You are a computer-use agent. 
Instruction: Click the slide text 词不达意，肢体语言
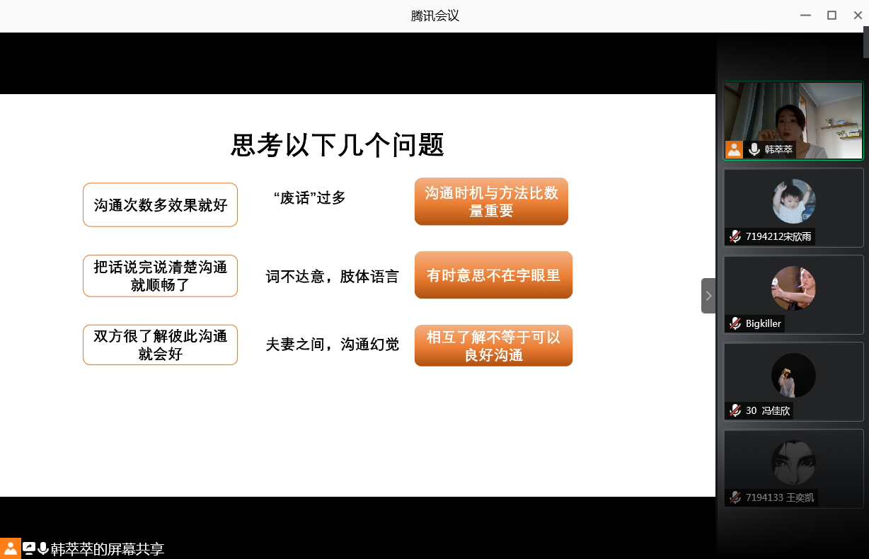coord(333,276)
